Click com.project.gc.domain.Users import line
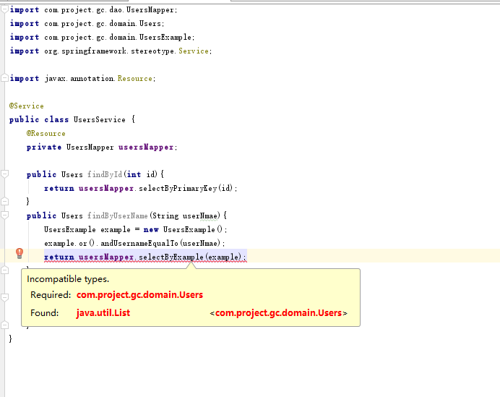500x397 pixels. pos(87,24)
